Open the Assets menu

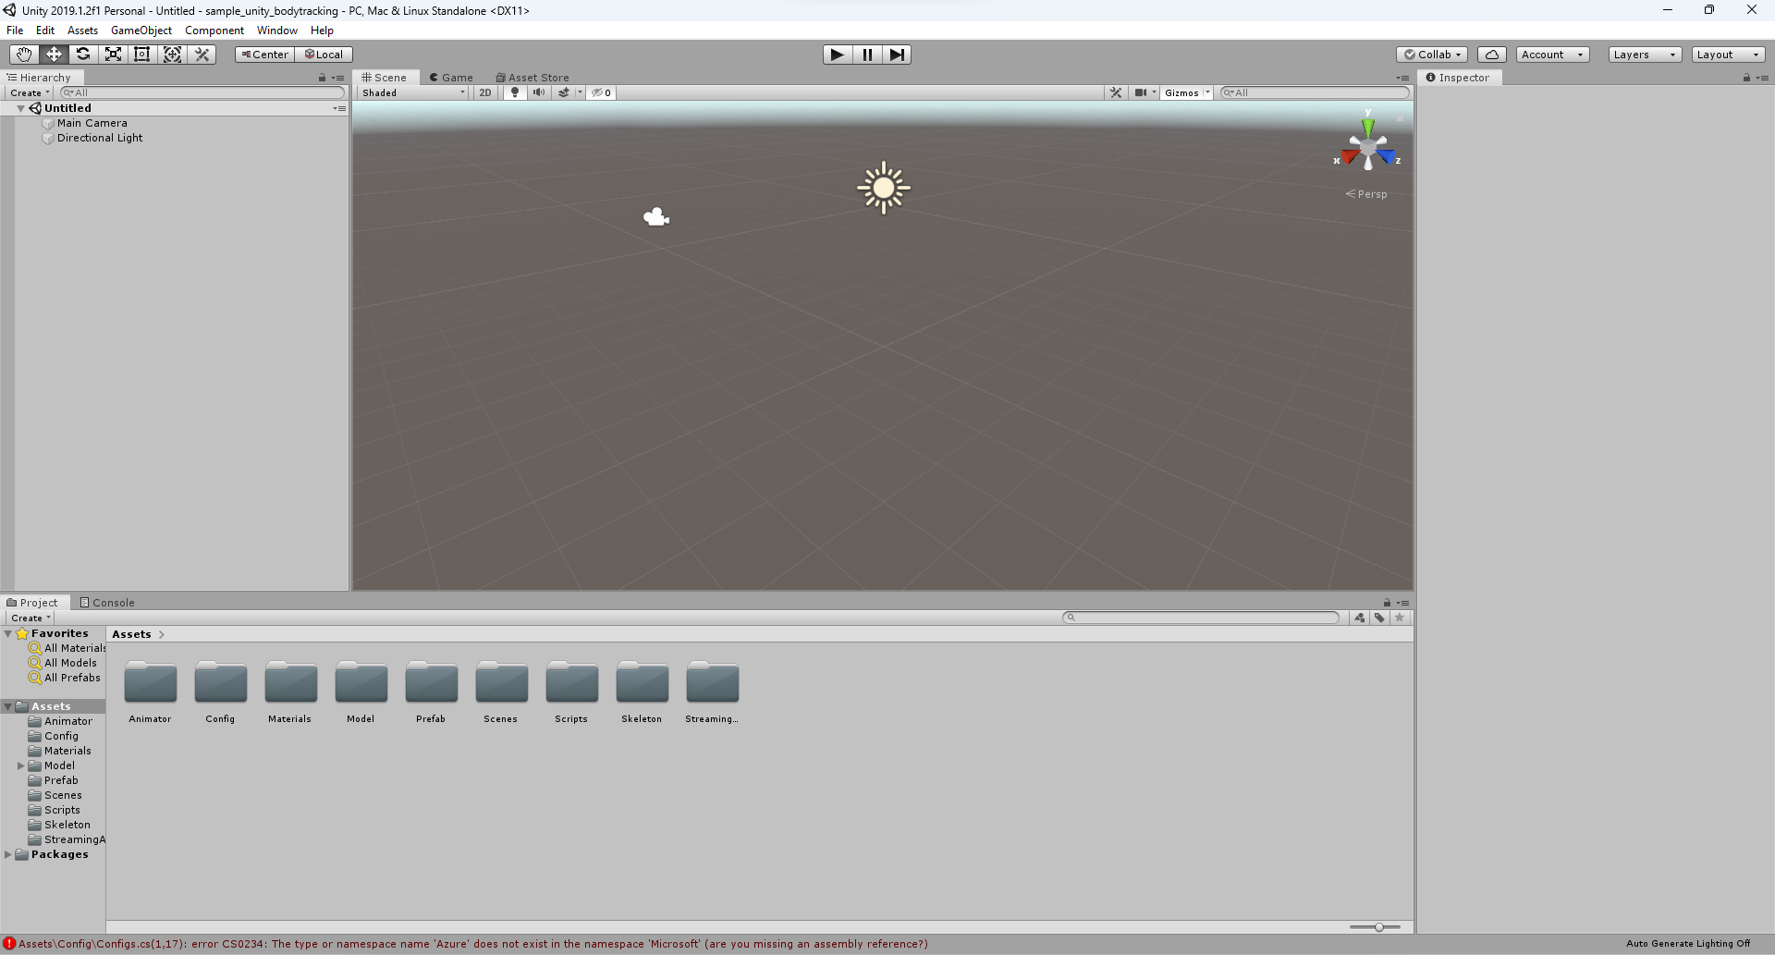pyautogui.click(x=82, y=31)
